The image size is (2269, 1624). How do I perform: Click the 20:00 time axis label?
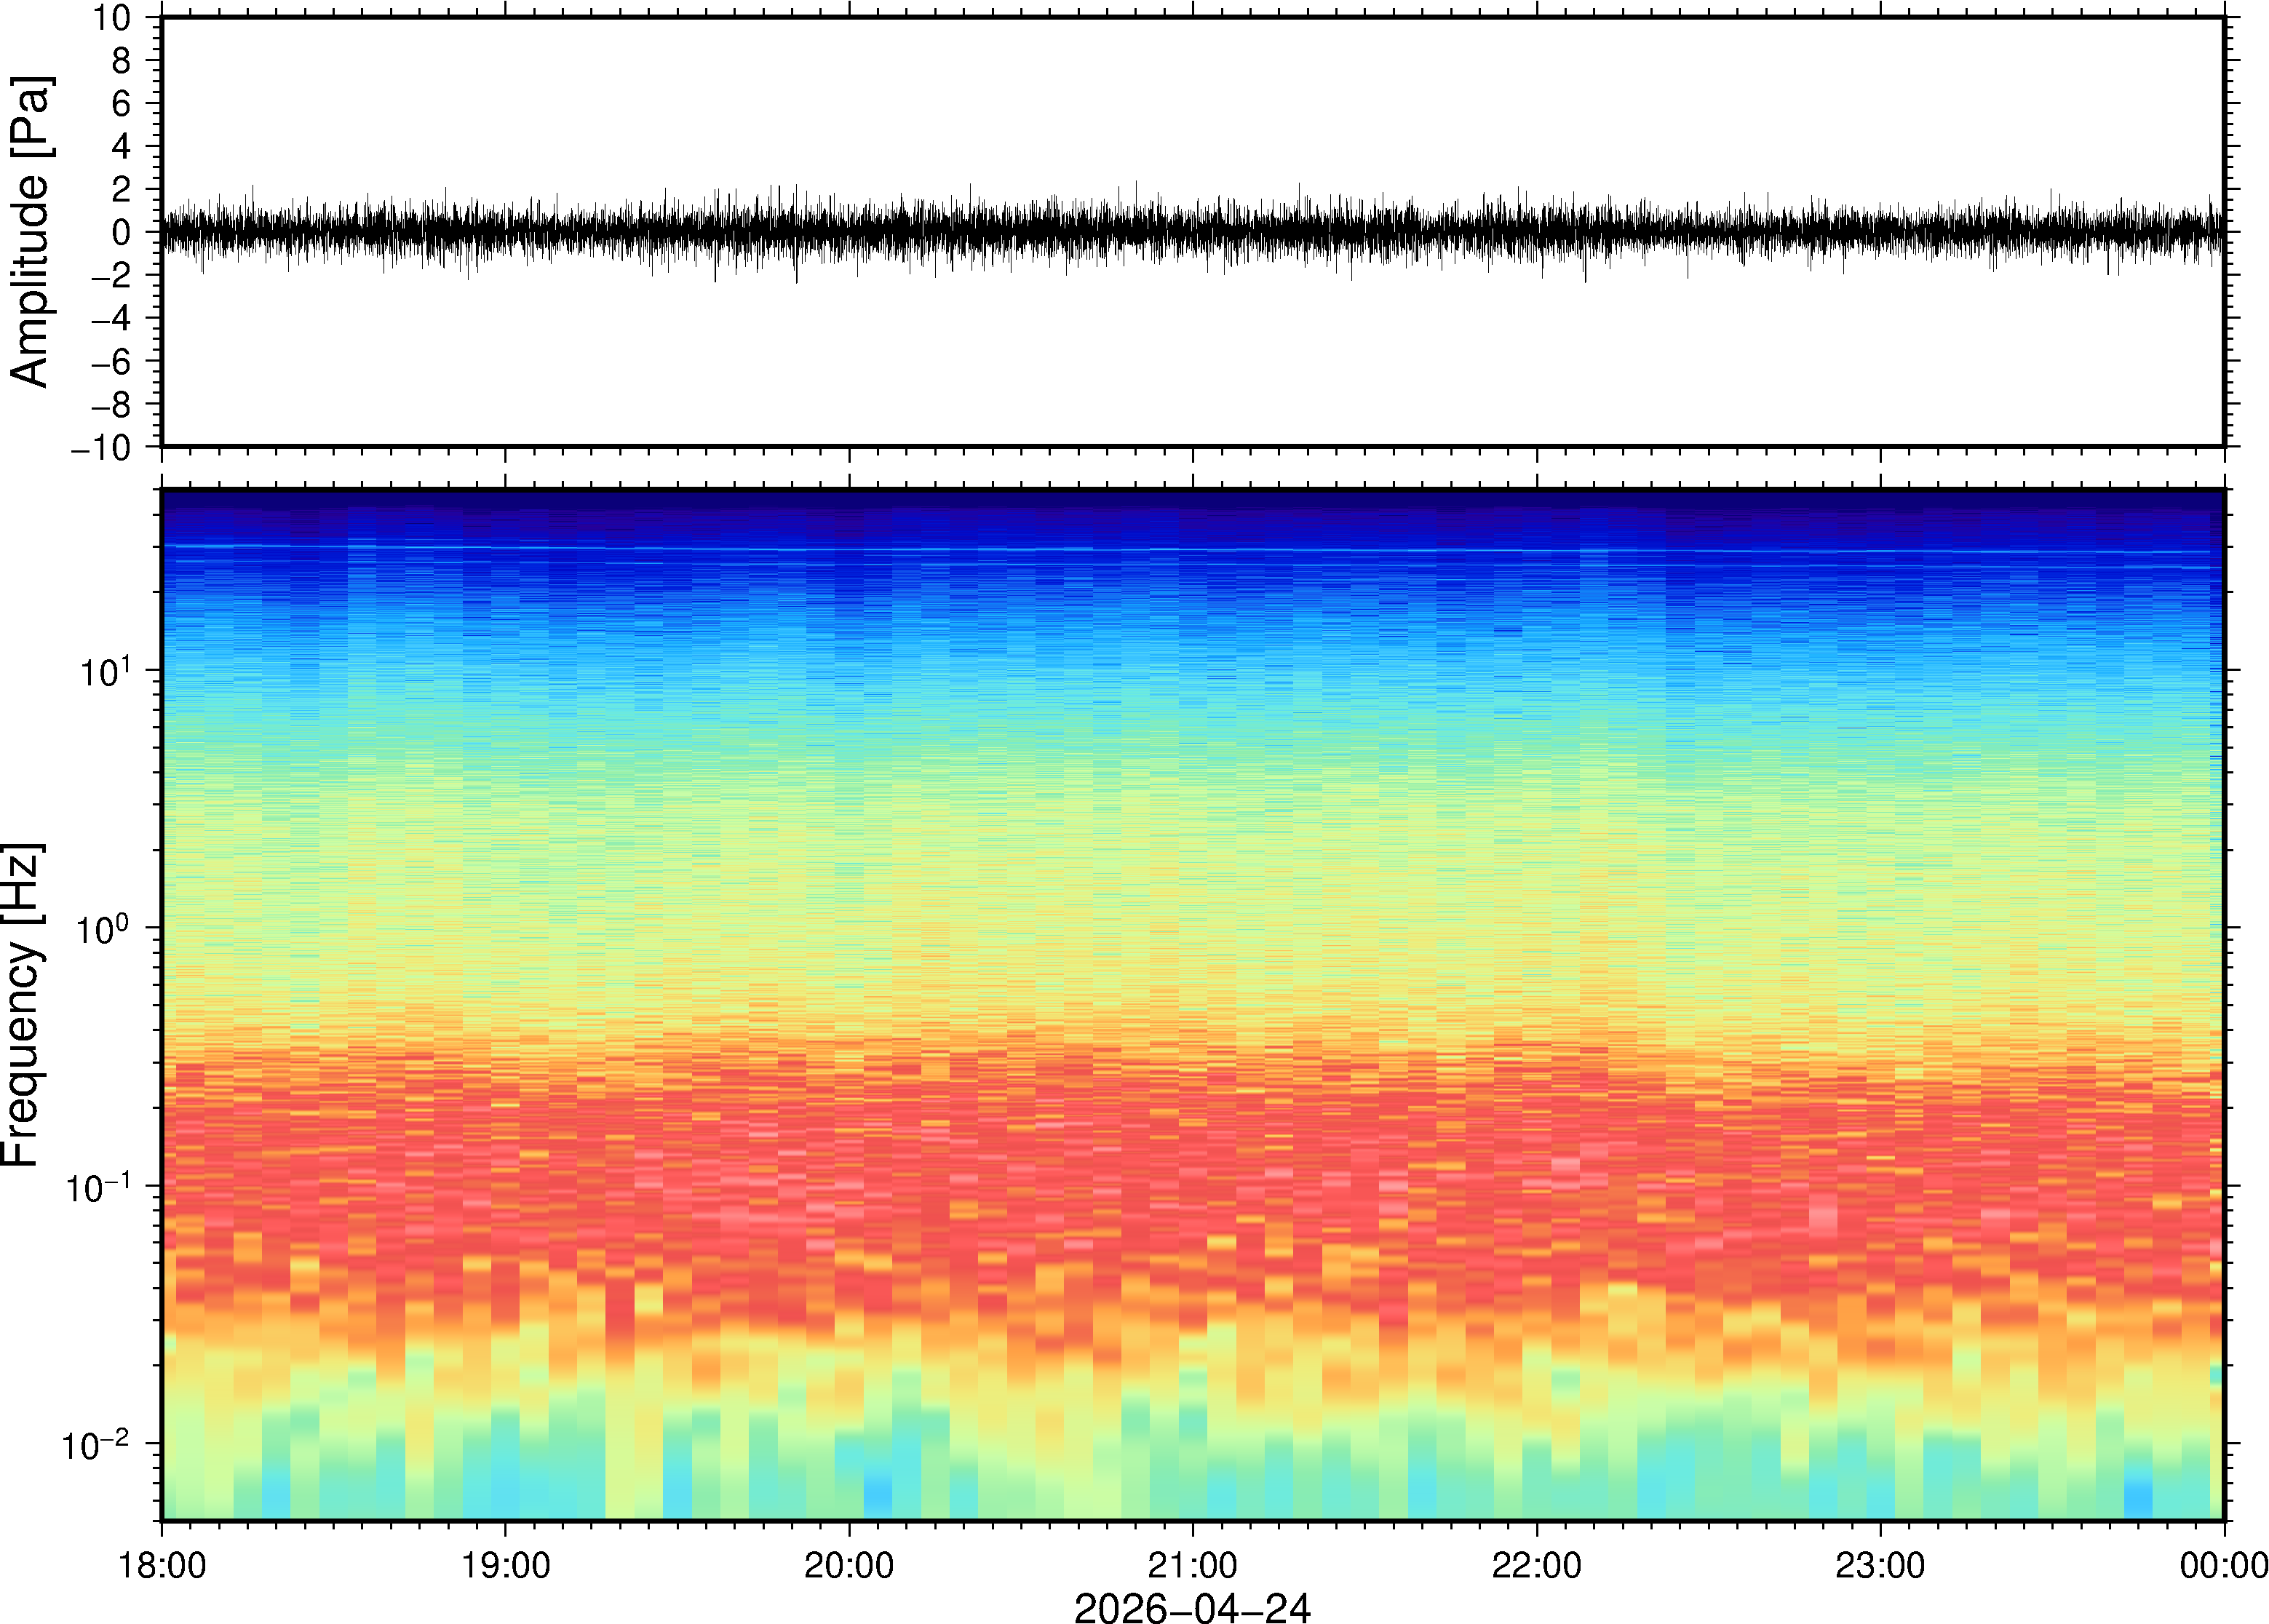849,1565
